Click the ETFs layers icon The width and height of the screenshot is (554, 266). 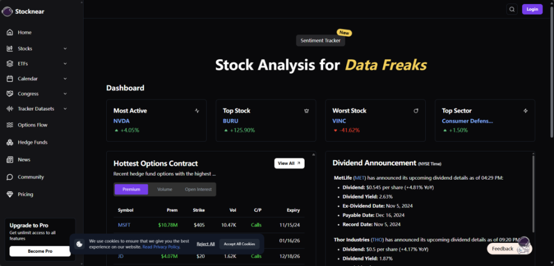coord(10,64)
